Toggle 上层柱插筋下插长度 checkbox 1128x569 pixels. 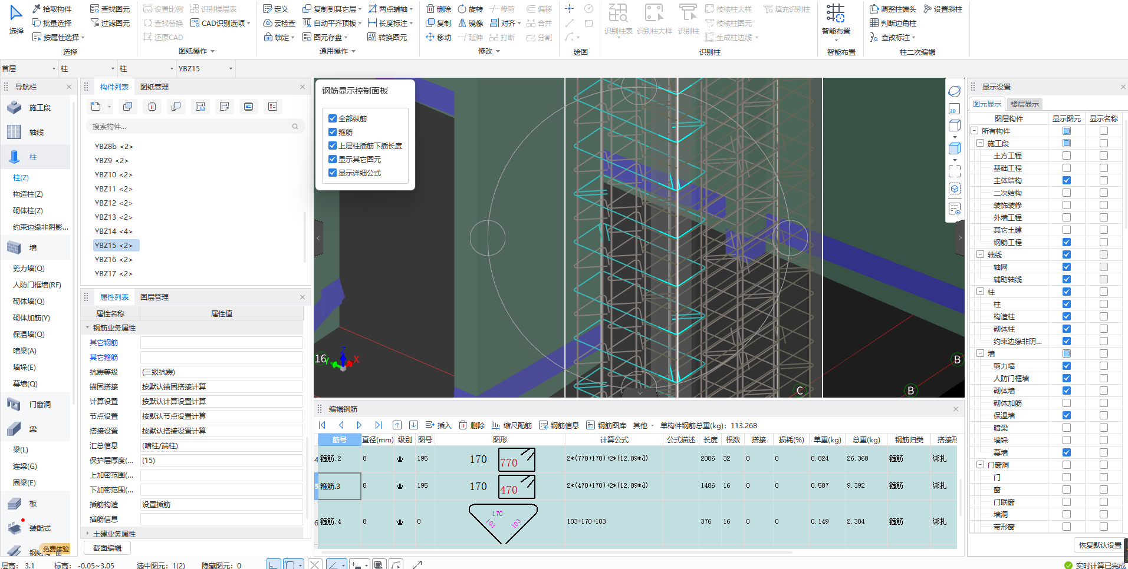[333, 145]
